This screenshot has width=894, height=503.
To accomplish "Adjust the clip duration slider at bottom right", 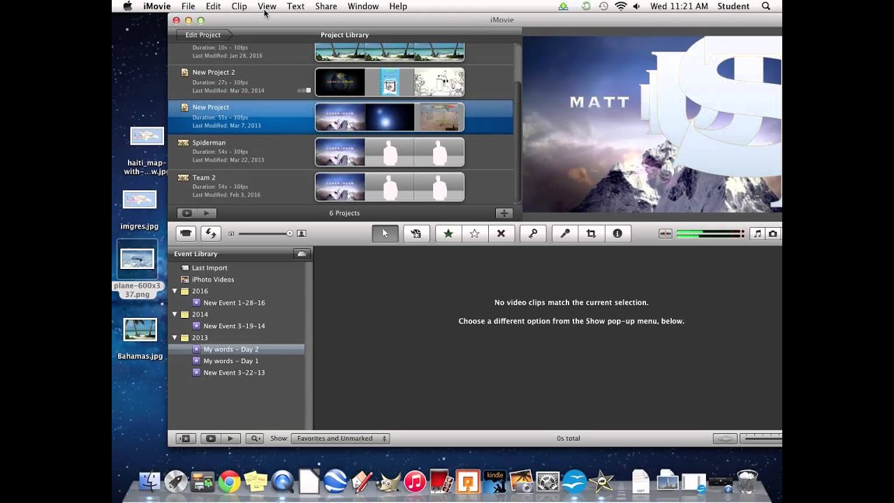I will [763, 439].
